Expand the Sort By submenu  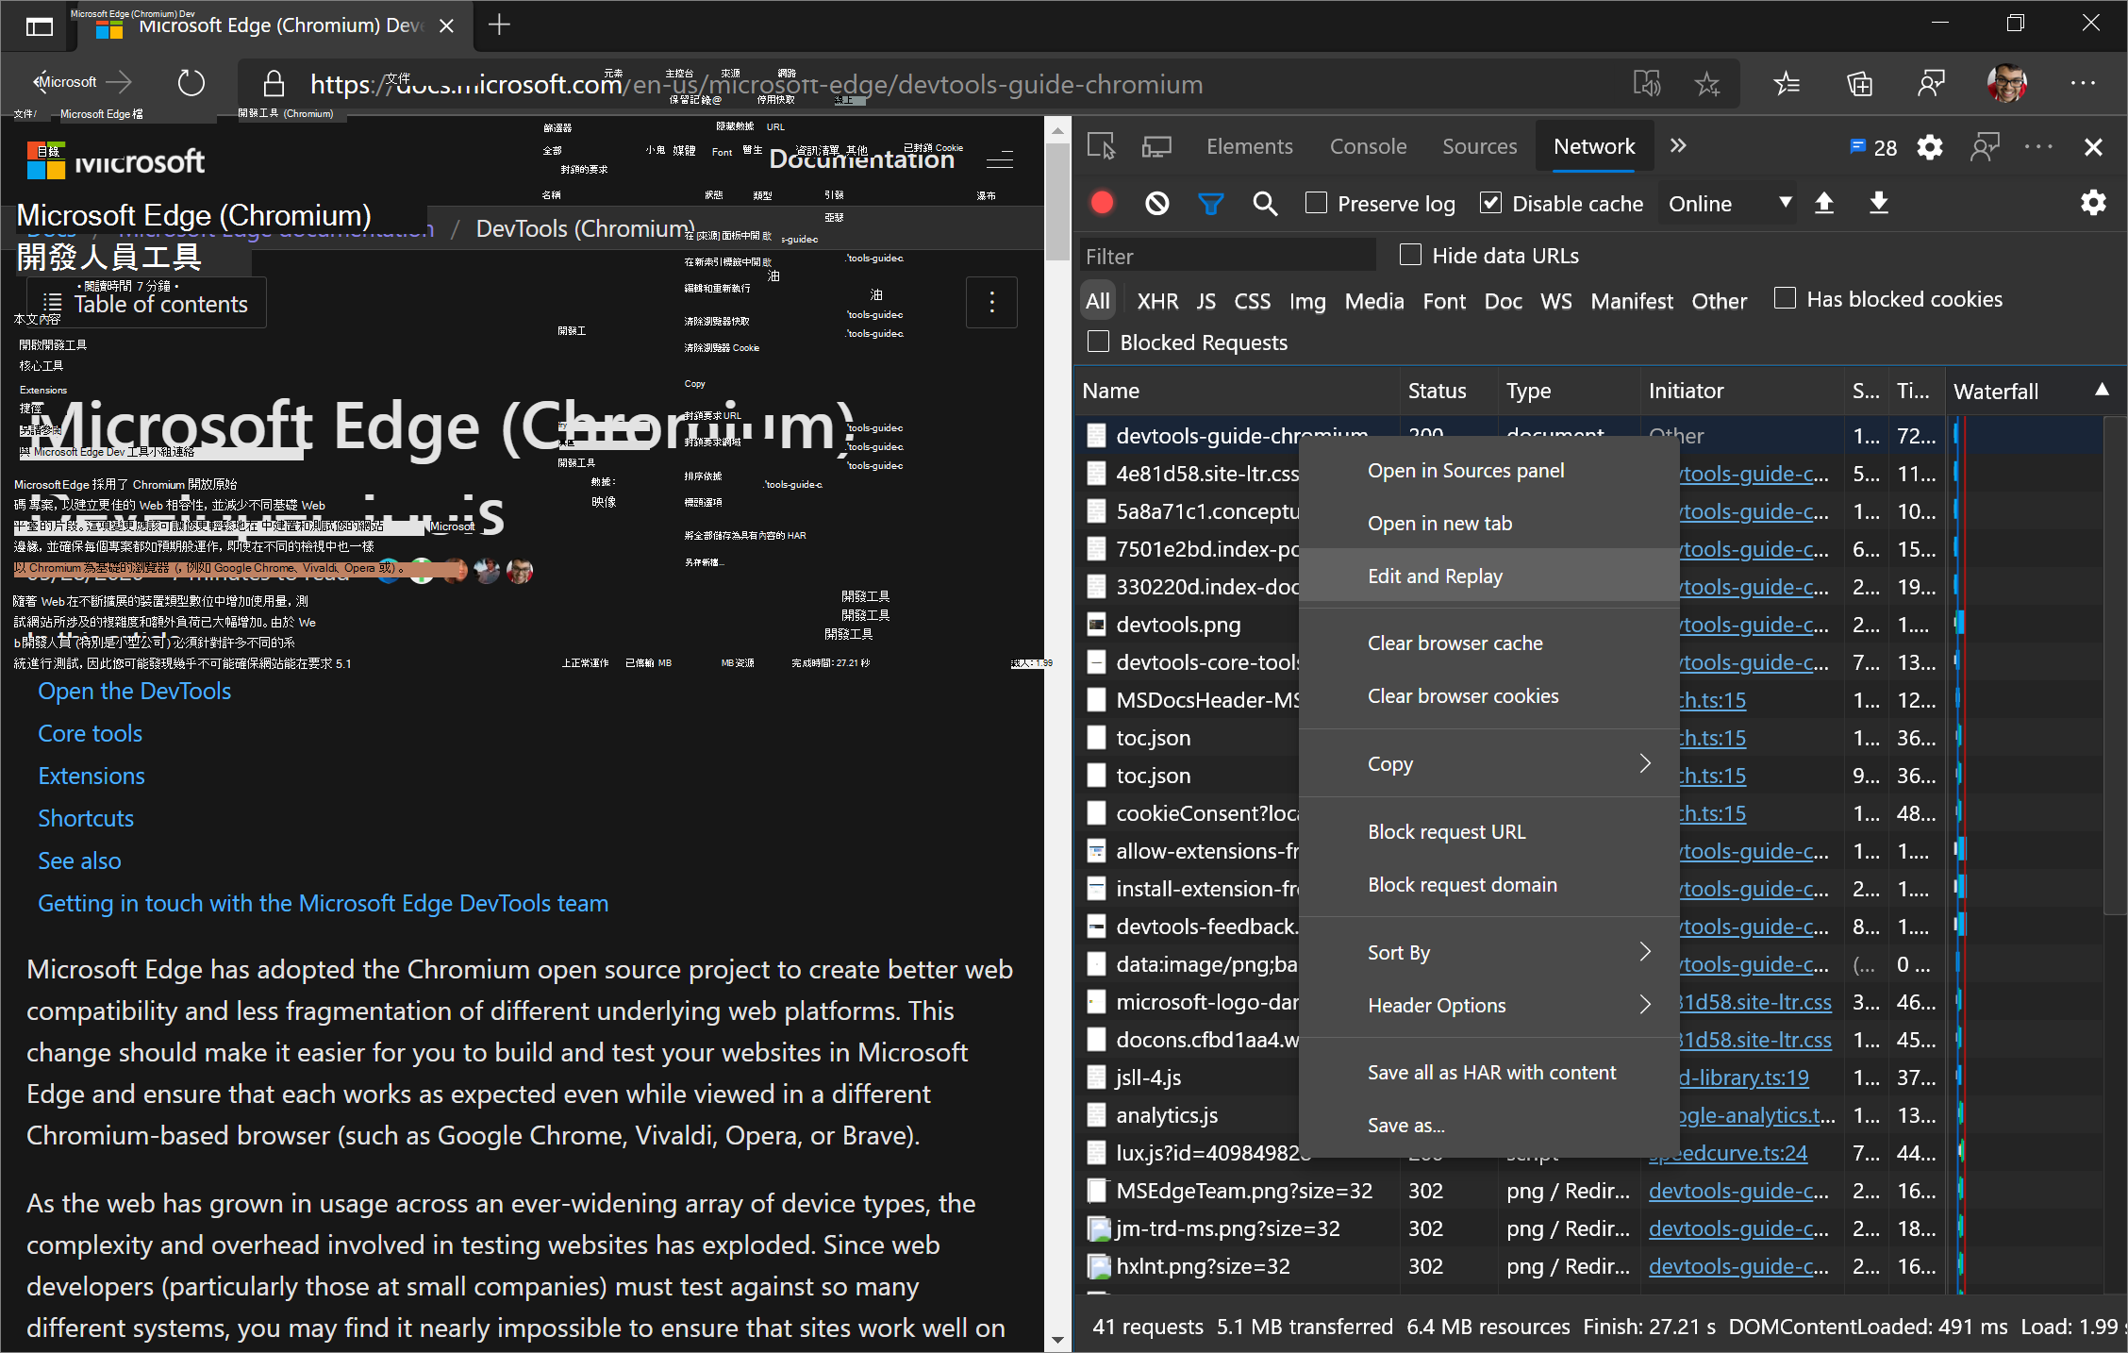pos(1488,952)
